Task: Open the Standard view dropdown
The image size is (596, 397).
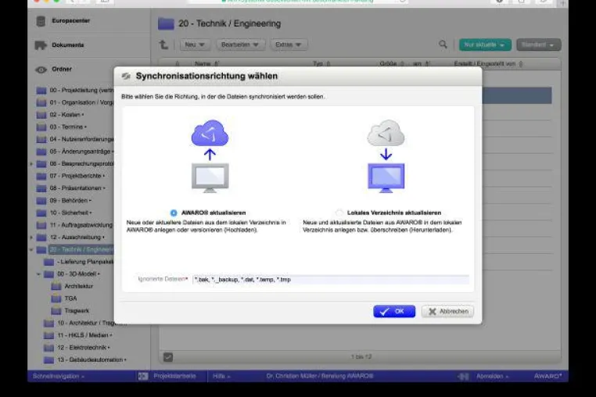Action: 538,45
